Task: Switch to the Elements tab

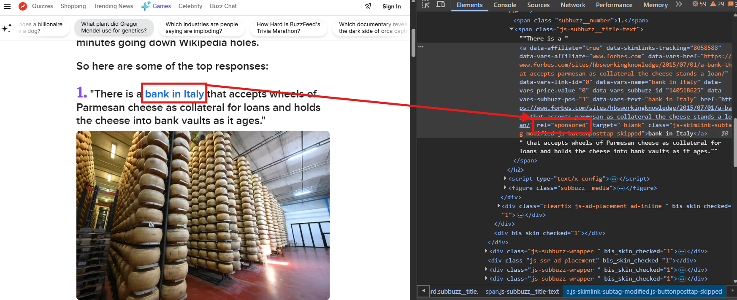Action: (469, 5)
